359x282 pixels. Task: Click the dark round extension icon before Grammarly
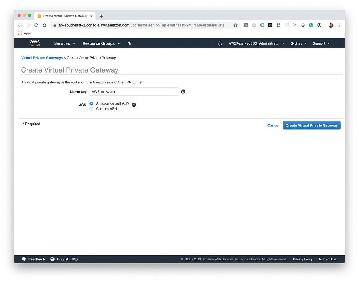pyautogui.click(x=303, y=25)
